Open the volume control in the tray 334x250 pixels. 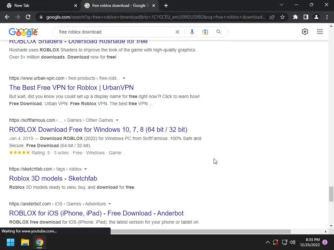[293, 242]
